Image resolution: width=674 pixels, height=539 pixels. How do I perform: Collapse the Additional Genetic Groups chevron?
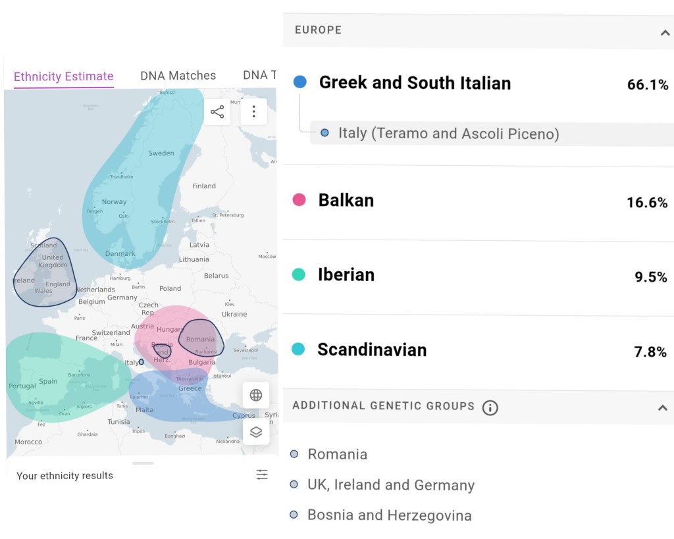(662, 408)
